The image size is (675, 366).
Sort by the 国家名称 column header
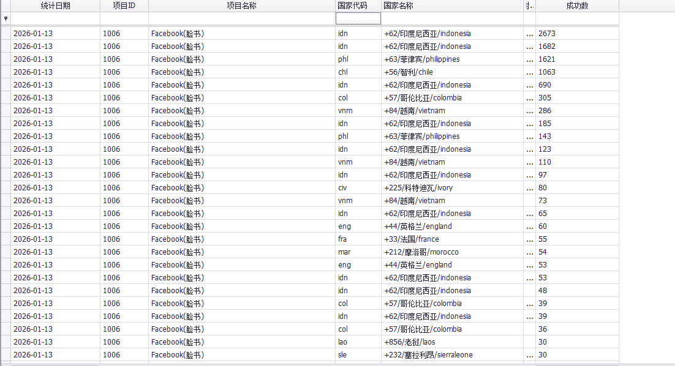[x=452, y=6]
